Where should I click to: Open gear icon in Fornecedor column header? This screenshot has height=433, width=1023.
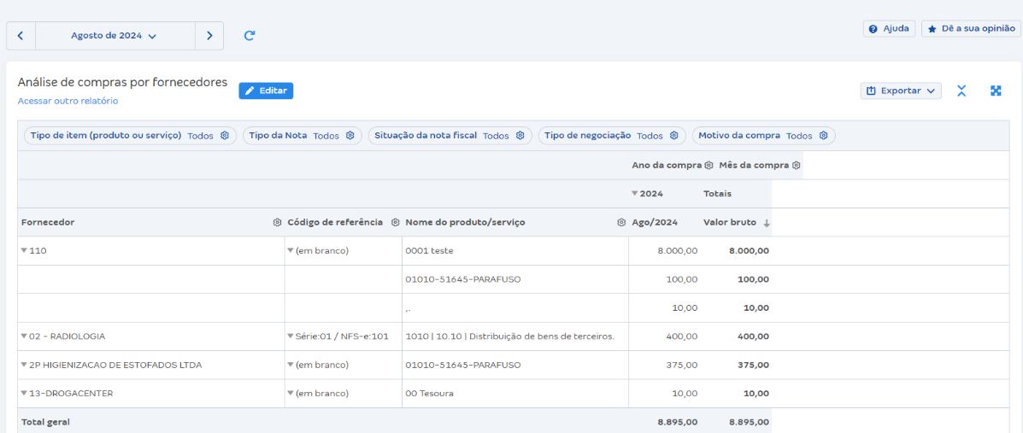click(x=277, y=222)
